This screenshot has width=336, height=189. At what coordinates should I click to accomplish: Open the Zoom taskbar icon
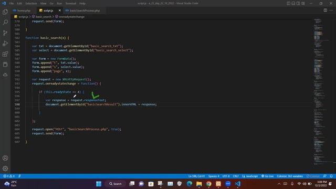[x=228, y=184]
